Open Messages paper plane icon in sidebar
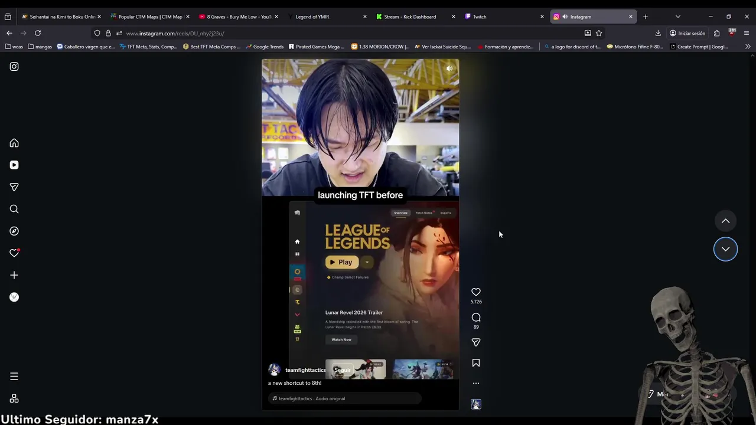Screen dimensions: 756x425 (x=14, y=187)
